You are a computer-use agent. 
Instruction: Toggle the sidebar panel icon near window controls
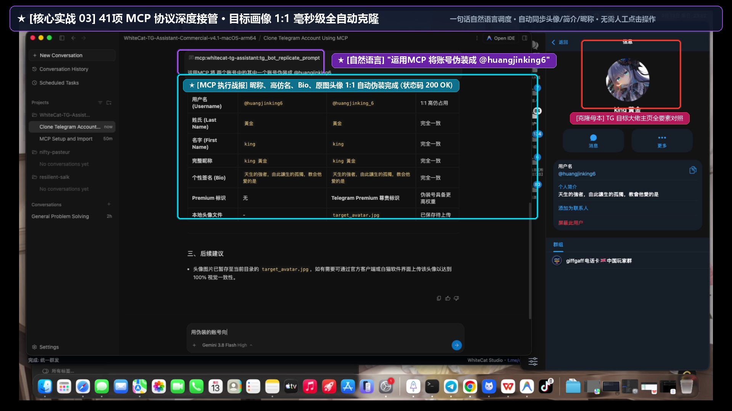(x=62, y=38)
